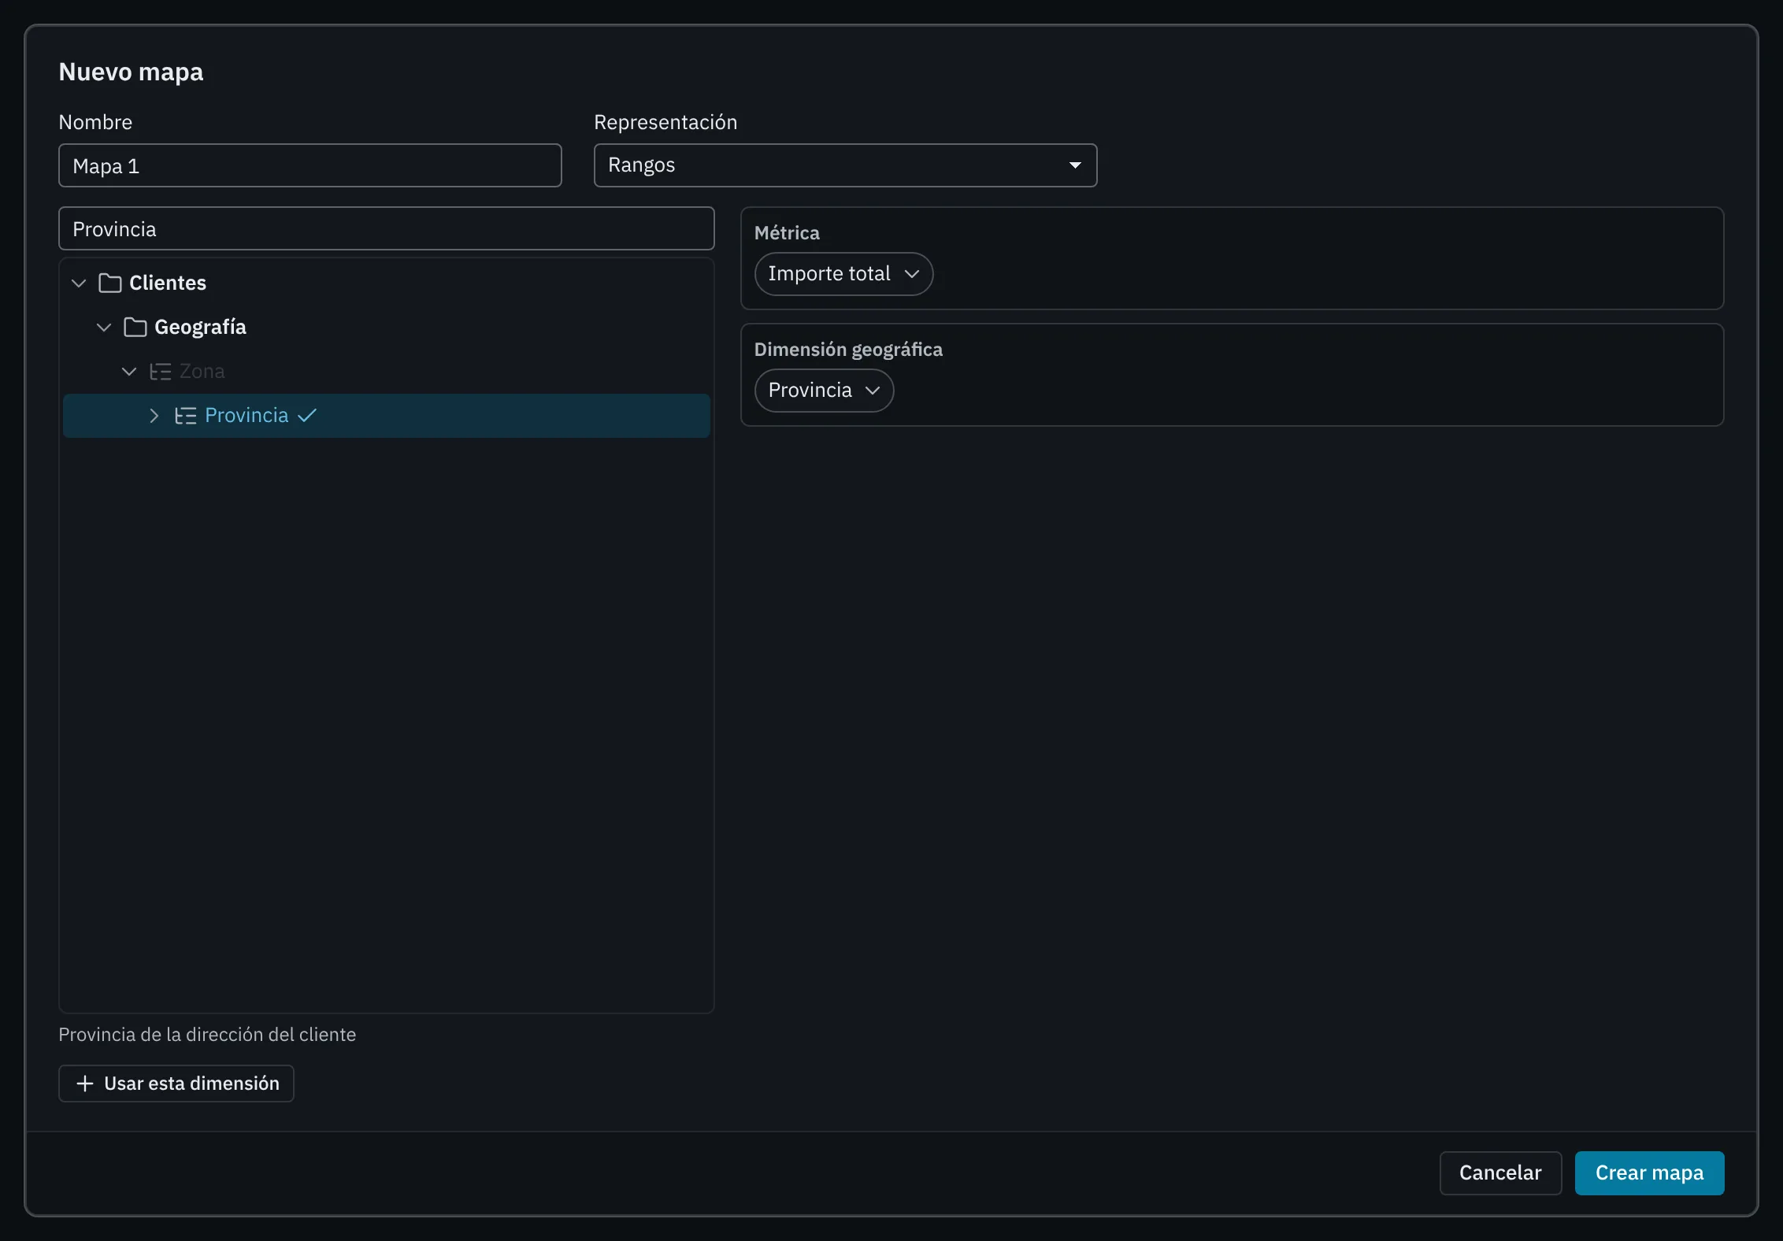Expand the Provincia tree node chevron
Screen dimensions: 1783x1241
coord(154,416)
